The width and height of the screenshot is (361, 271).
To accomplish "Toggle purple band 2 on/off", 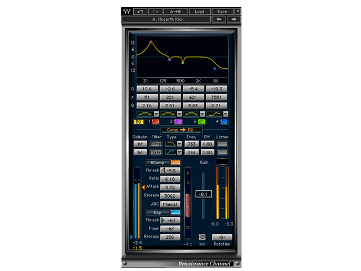I will coord(178,121).
